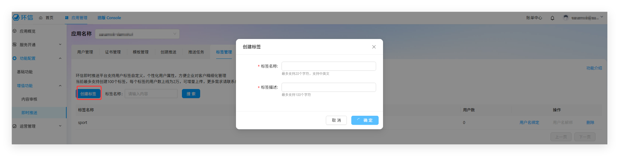This screenshot has width=619, height=156.
Task: Open the 证书管理 tab
Action: click(113, 52)
